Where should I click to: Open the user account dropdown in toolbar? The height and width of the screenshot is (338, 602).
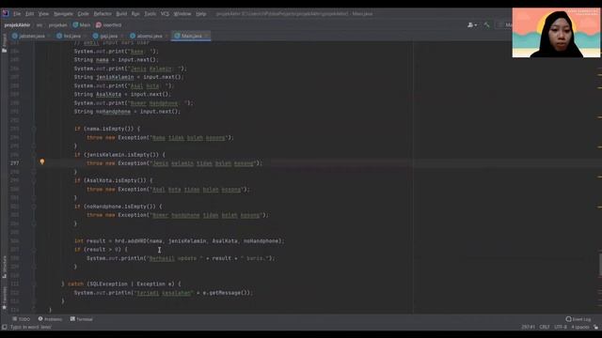pyautogui.click(x=472, y=25)
